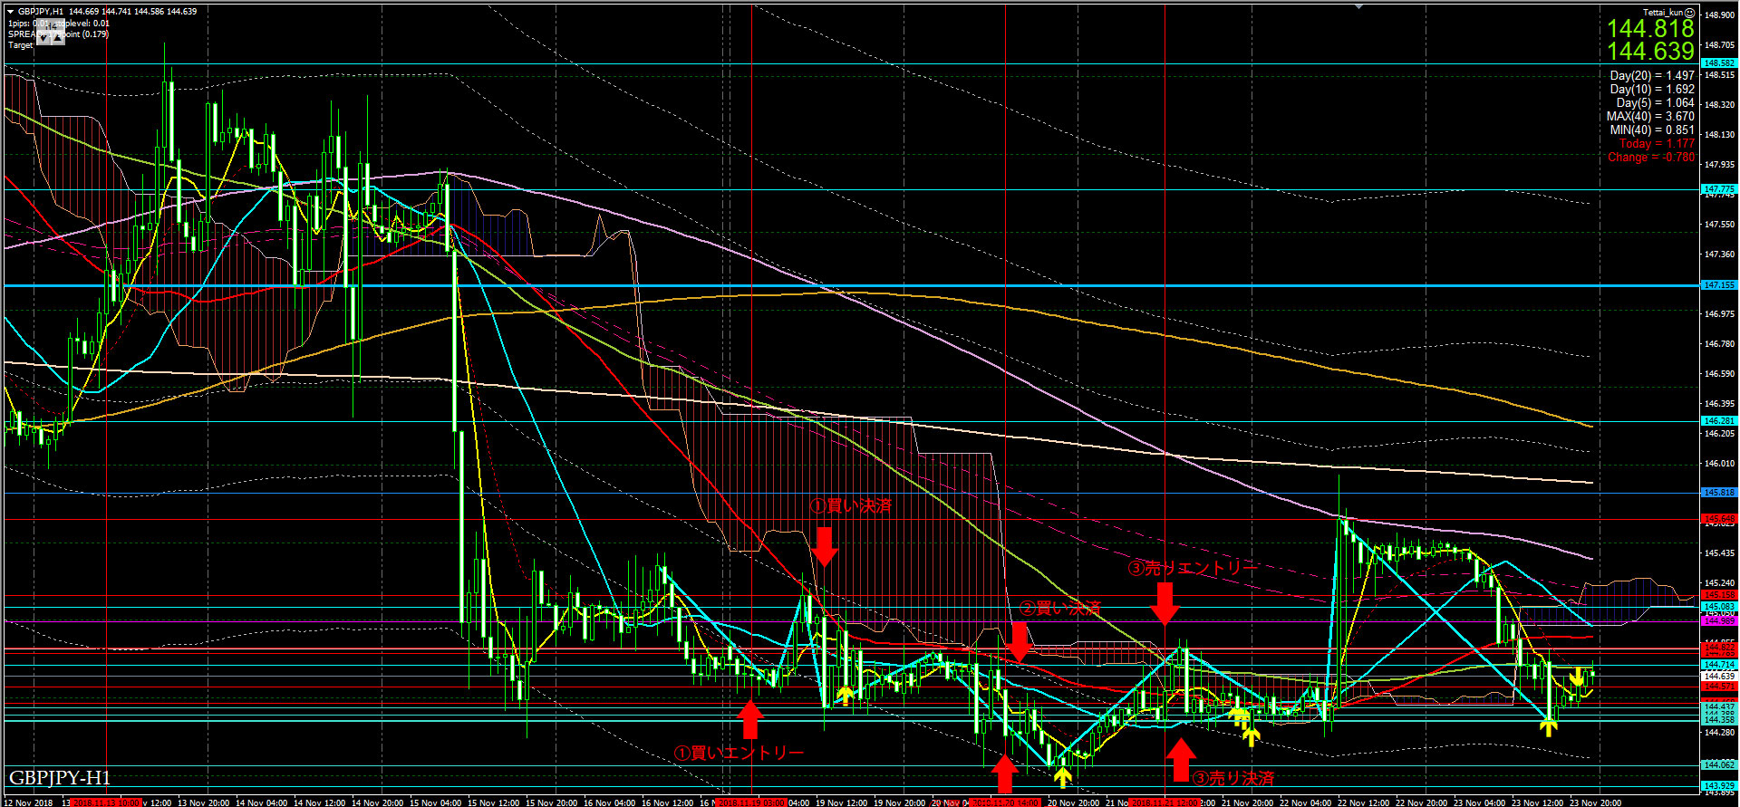Viewport: 1740px width, 807px height.
Task: Select the MIN(40) = 0.851 readout
Action: click(x=1651, y=130)
